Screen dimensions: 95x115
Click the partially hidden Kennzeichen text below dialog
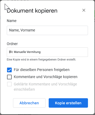[25, 114]
